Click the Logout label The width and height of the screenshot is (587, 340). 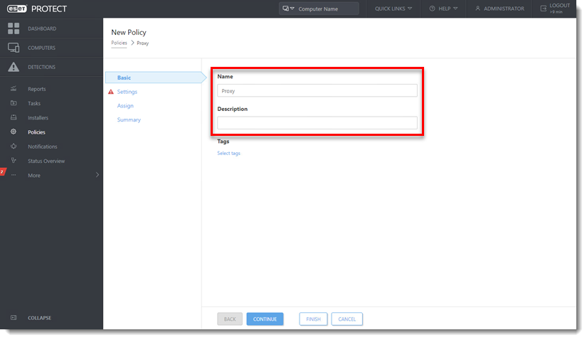point(559,6)
